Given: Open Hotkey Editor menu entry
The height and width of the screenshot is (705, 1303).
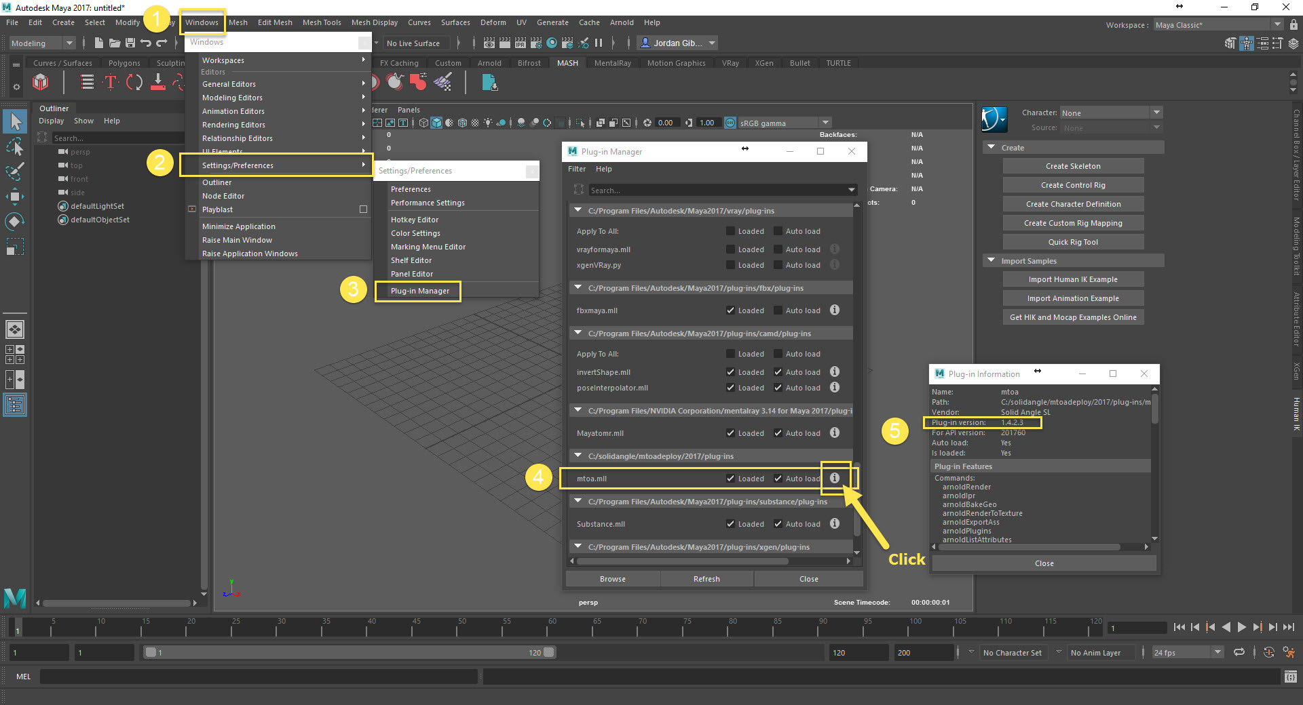Looking at the screenshot, I should coord(415,220).
